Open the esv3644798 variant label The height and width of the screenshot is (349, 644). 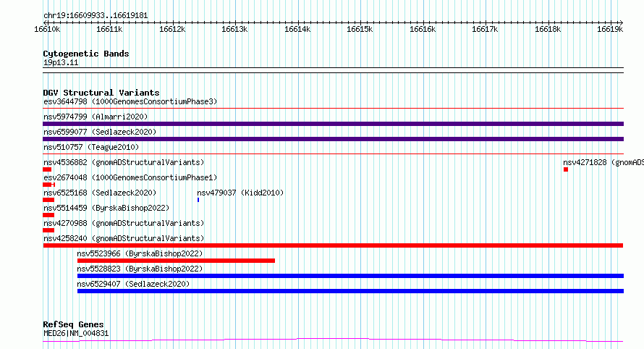tap(130, 101)
